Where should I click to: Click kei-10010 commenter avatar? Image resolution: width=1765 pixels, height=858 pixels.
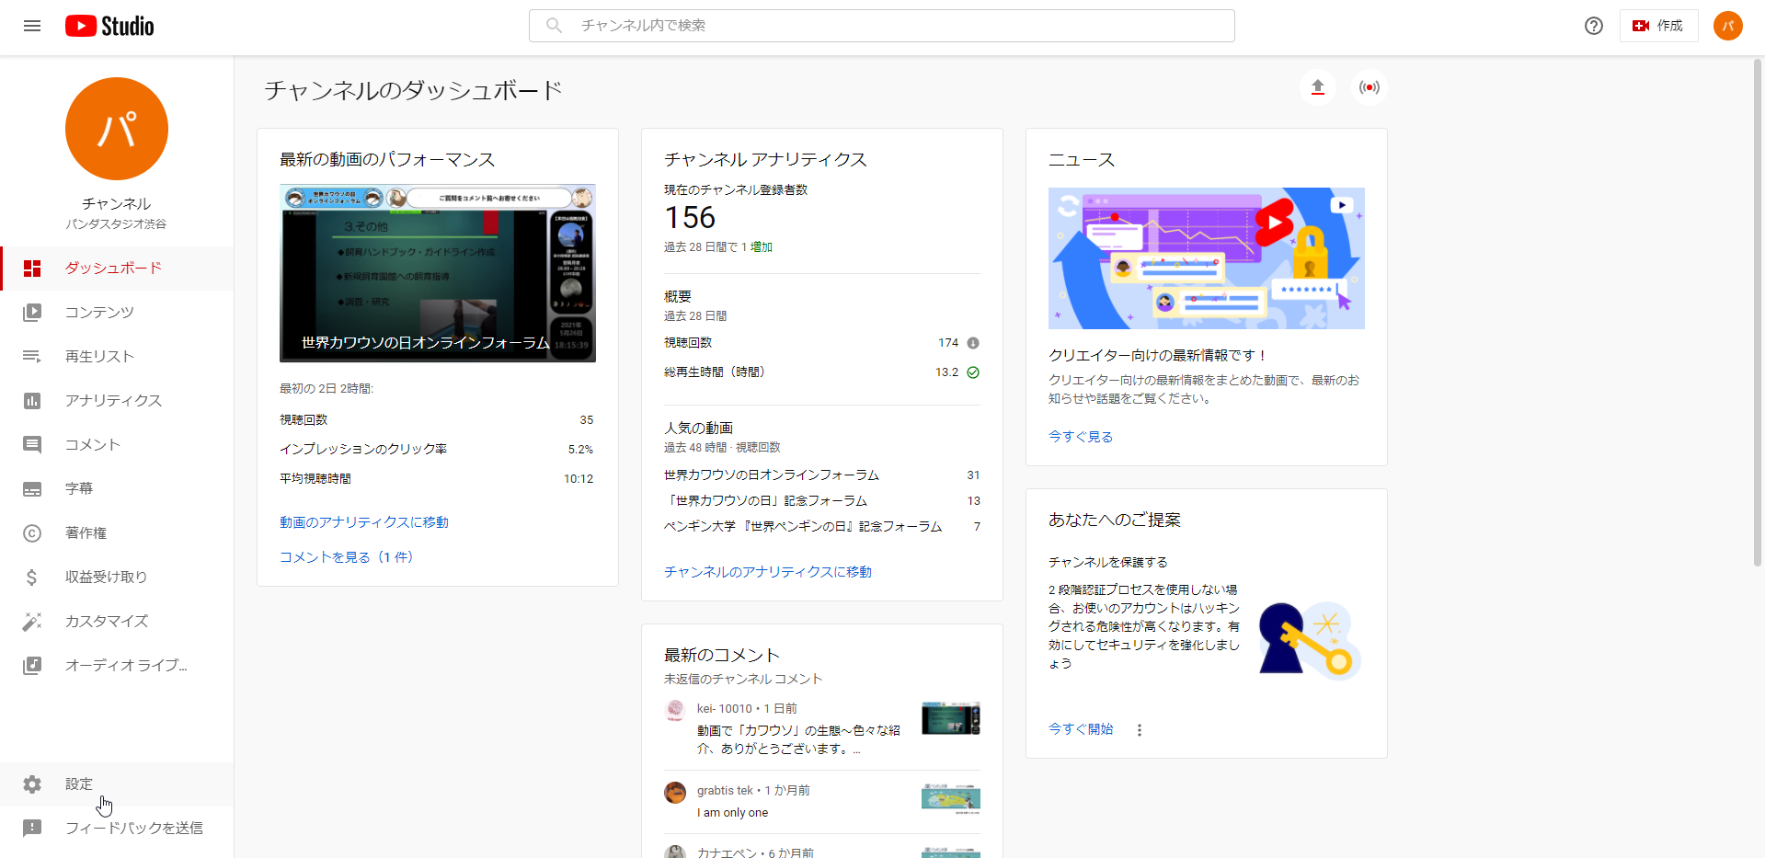point(675,710)
